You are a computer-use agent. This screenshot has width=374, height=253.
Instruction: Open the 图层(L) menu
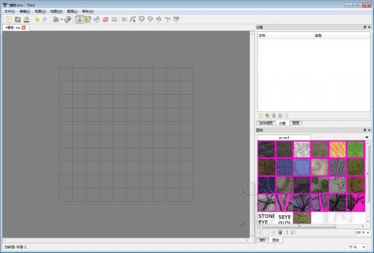coord(72,11)
